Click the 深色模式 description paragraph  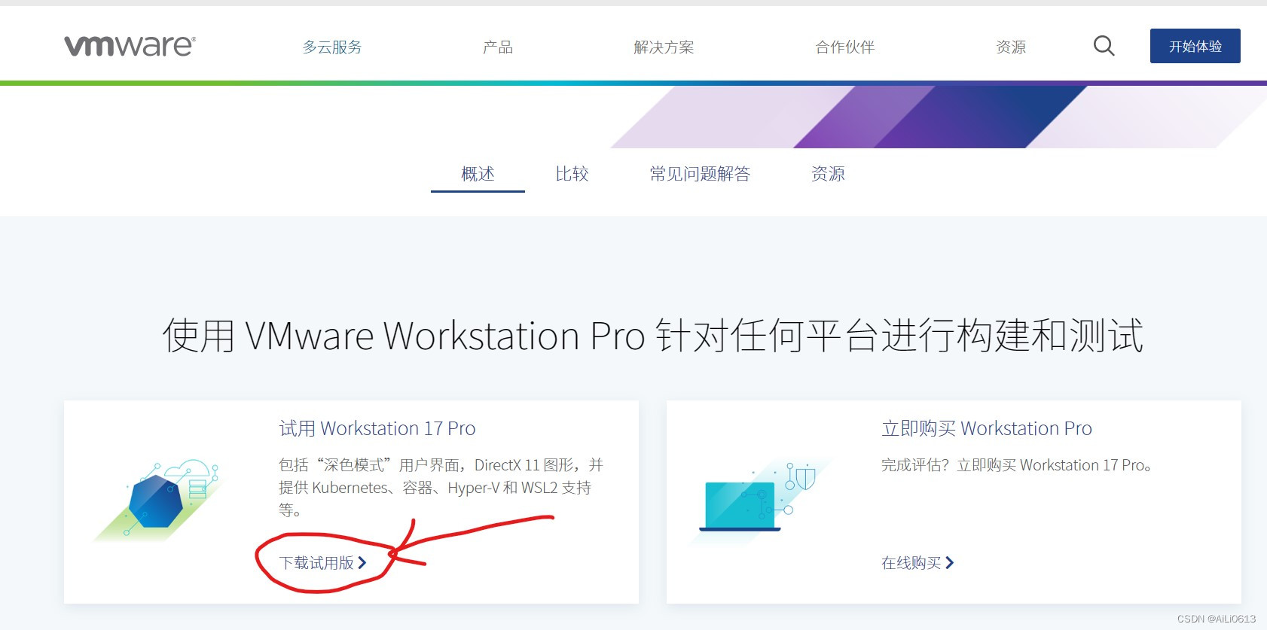pos(441,487)
